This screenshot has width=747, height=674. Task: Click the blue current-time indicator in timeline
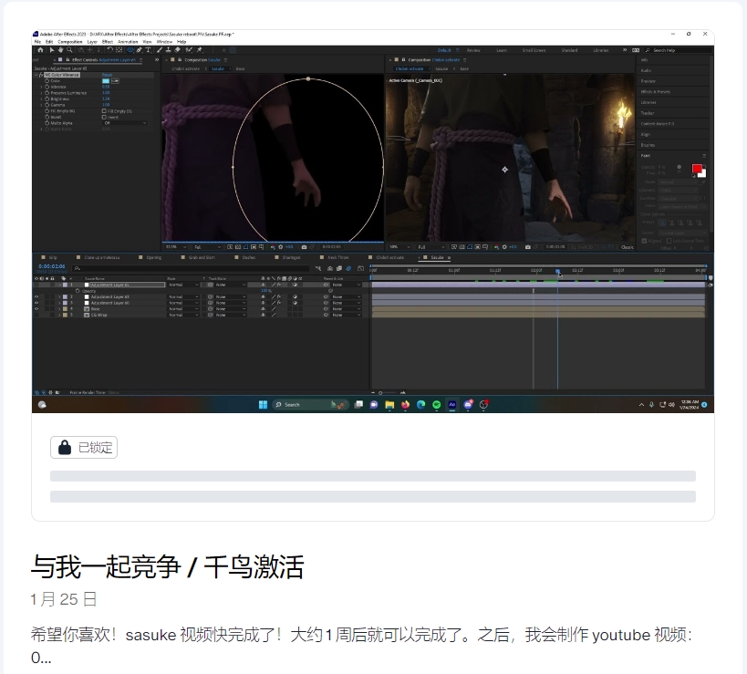coord(557,271)
